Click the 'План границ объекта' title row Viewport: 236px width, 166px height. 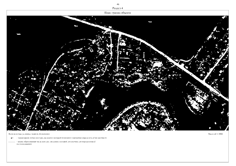pos(118,13)
